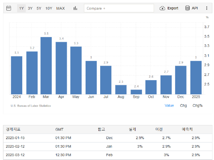The width and height of the screenshot is (214, 160).
Task: Switch chart to Chg% view
Action: [x=197, y=105]
